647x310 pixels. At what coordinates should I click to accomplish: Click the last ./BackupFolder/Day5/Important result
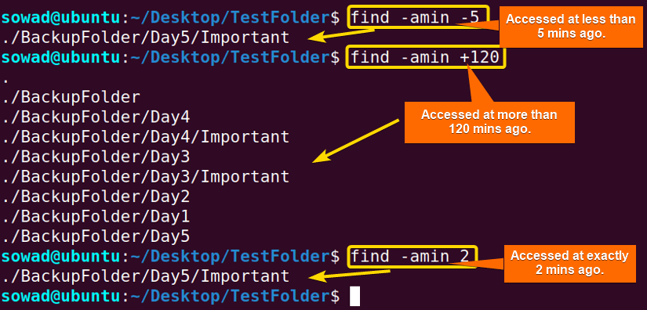(145, 276)
